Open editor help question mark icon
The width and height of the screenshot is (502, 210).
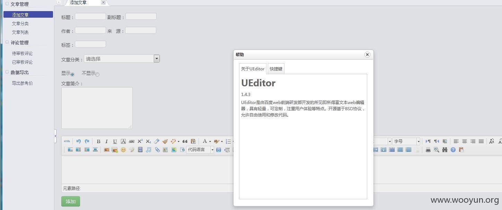click(x=453, y=150)
